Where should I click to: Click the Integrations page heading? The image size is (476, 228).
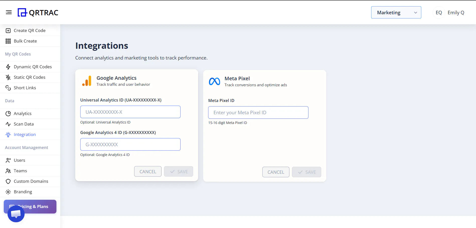tap(102, 46)
